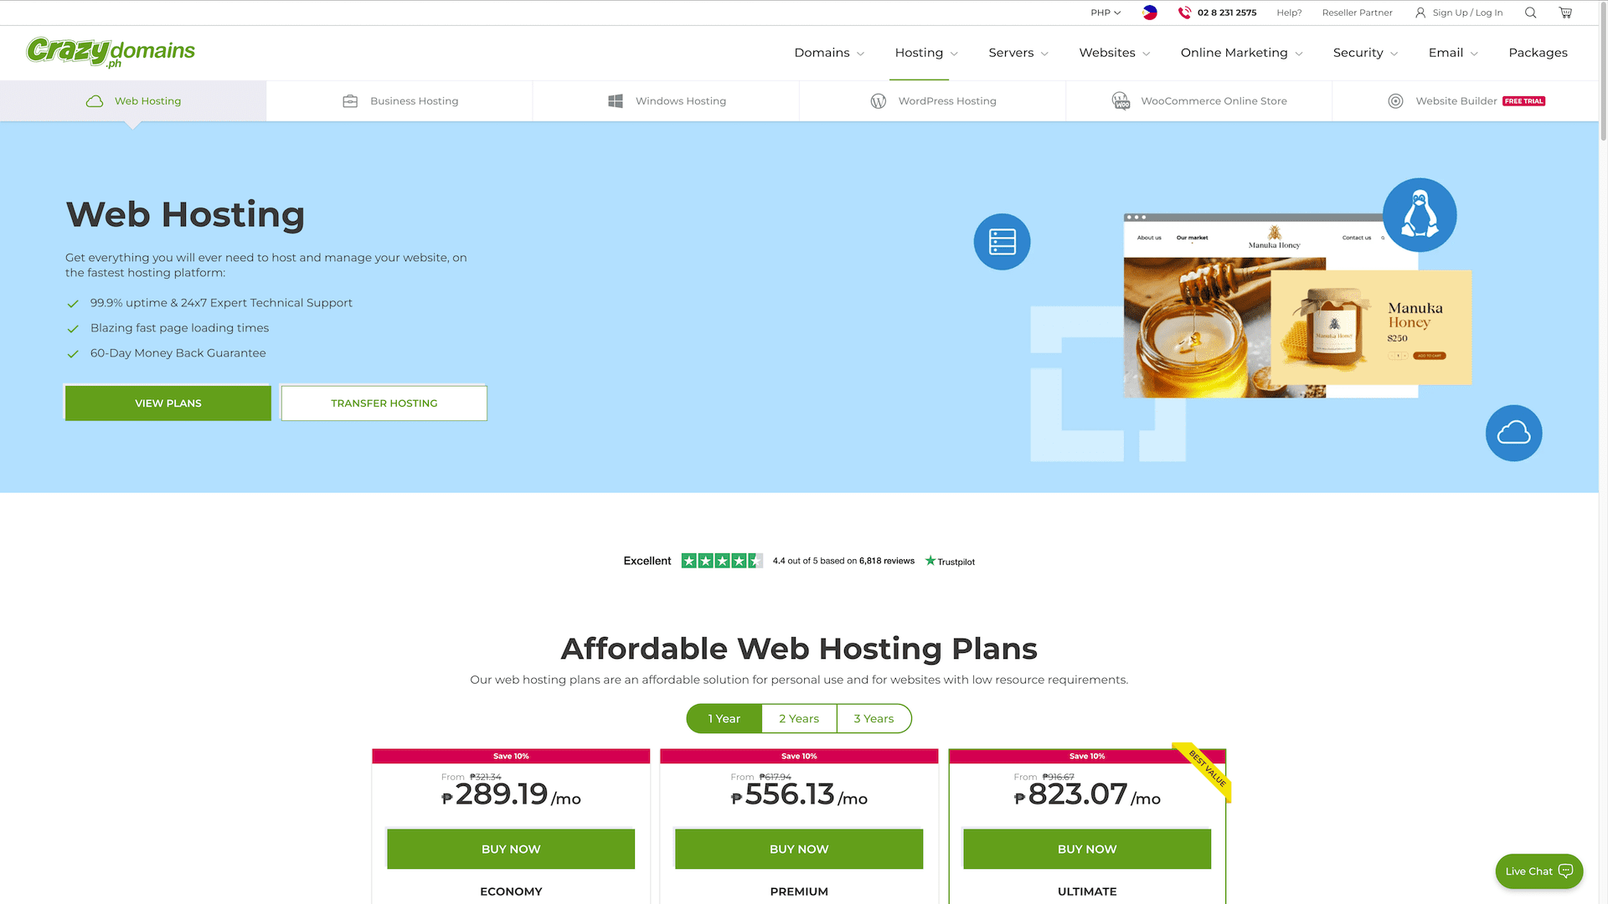This screenshot has width=1608, height=904.
Task: Switch to the WordPress Hosting tab
Action: click(x=932, y=101)
